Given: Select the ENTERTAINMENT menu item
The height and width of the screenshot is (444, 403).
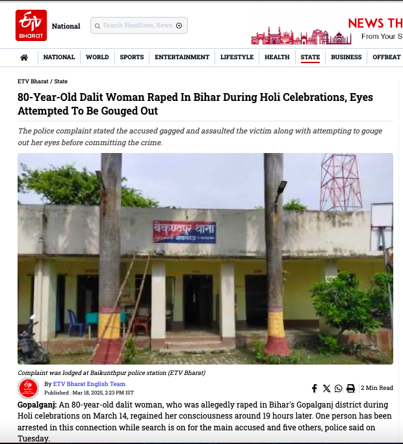Looking at the screenshot, I should 182,57.
